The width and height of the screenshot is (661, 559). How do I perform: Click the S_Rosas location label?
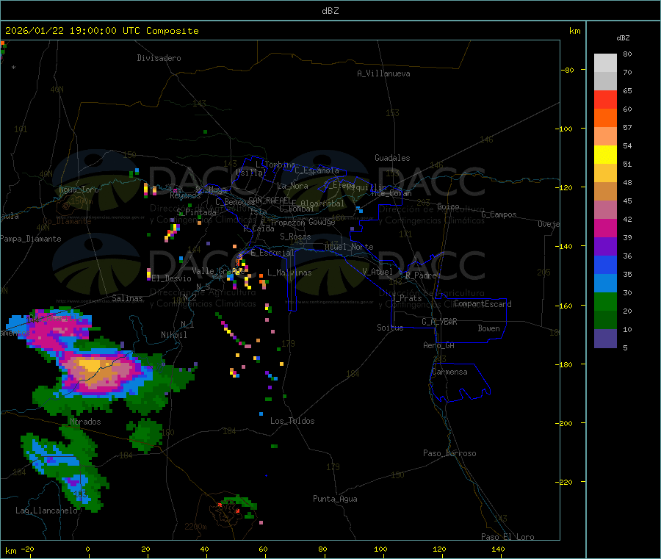click(295, 237)
